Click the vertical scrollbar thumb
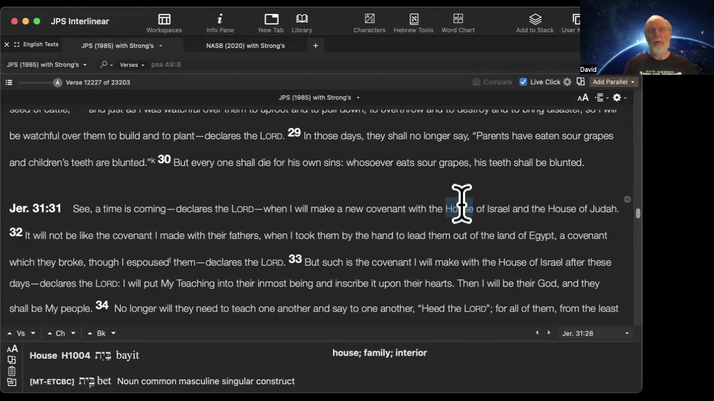The image size is (714, 401). pos(638,213)
